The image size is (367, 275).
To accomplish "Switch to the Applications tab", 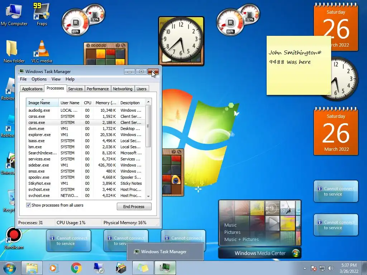I will tap(32, 89).
